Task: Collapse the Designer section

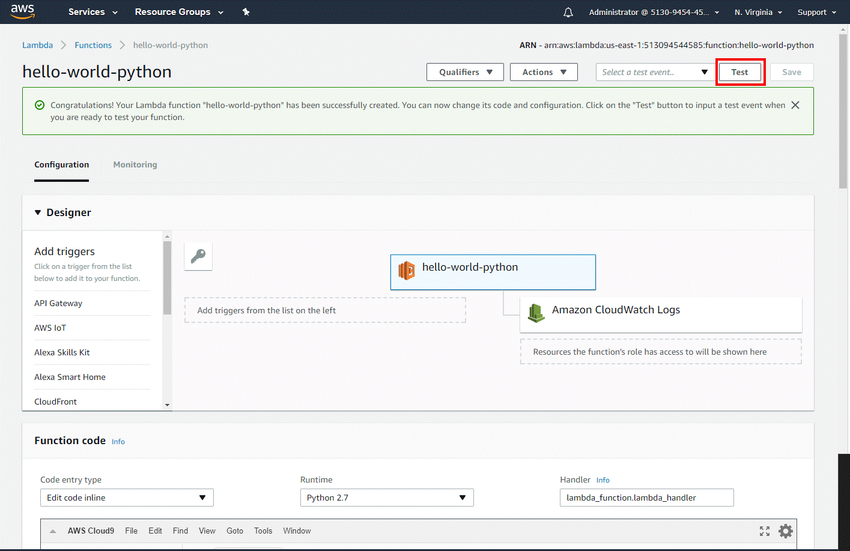Action: (x=38, y=212)
